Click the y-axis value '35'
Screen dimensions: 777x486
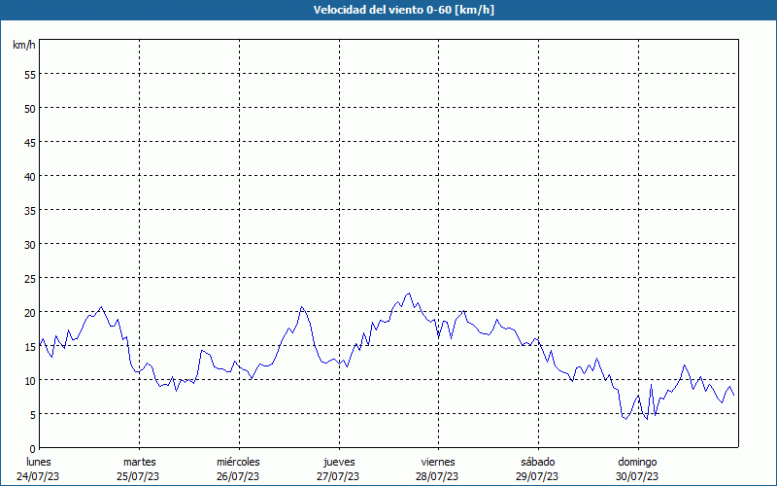pos(30,211)
